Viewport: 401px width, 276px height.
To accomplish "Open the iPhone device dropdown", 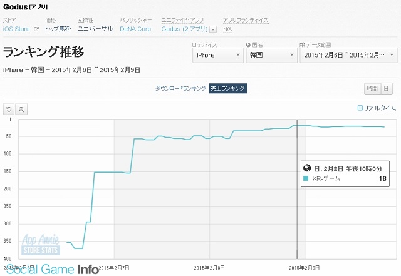I will [x=218, y=55].
